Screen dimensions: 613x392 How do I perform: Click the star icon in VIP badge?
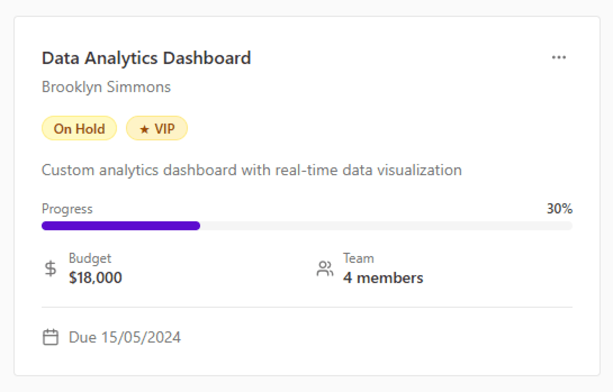(144, 129)
